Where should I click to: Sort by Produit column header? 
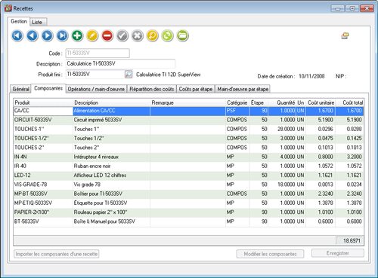pos(43,102)
